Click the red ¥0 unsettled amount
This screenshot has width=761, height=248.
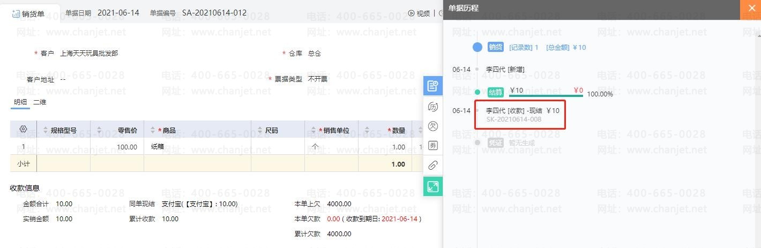tap(578, 90)
